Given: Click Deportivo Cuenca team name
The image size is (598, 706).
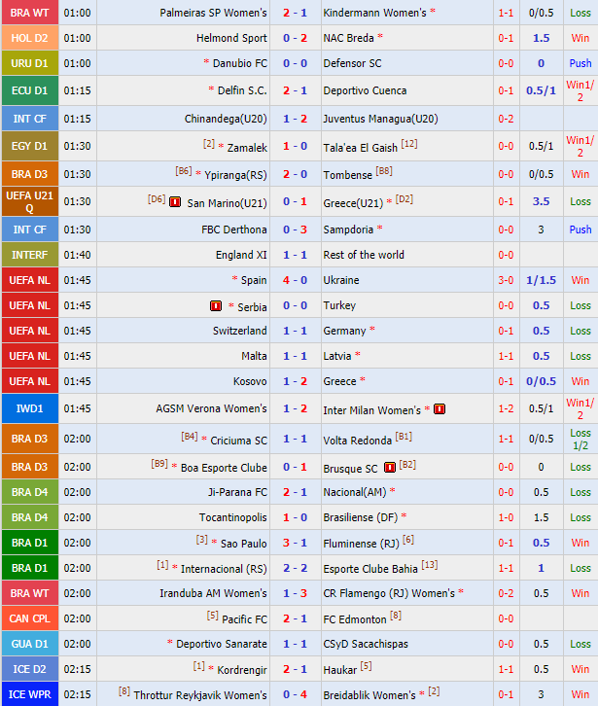Looking at the screenshot, I should point(365,91).
